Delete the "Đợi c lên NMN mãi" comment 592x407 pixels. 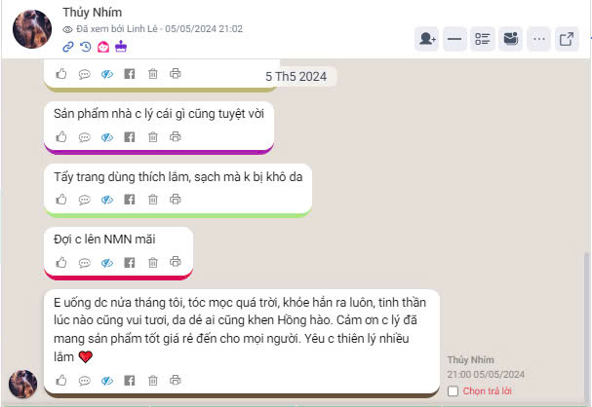pos(153,262)
